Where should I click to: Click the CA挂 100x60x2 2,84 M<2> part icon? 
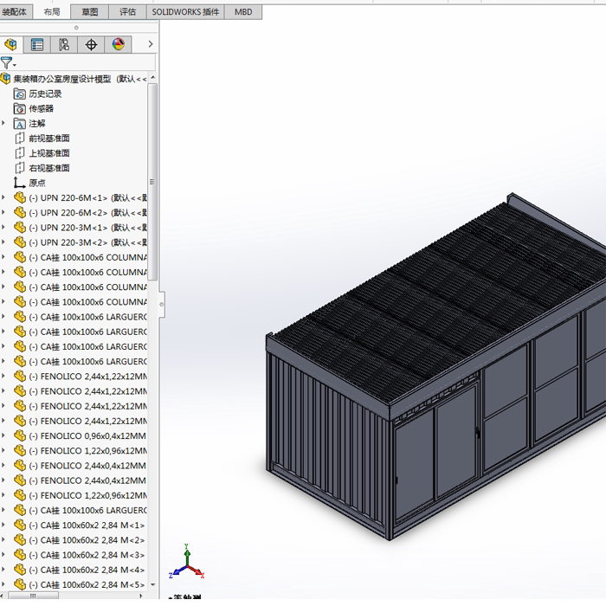coord(20,540)
